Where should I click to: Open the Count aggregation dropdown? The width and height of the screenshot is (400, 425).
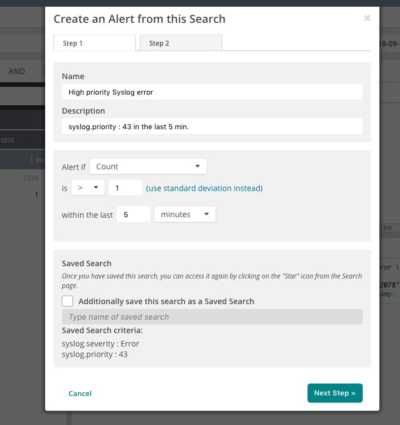[148, 167]
